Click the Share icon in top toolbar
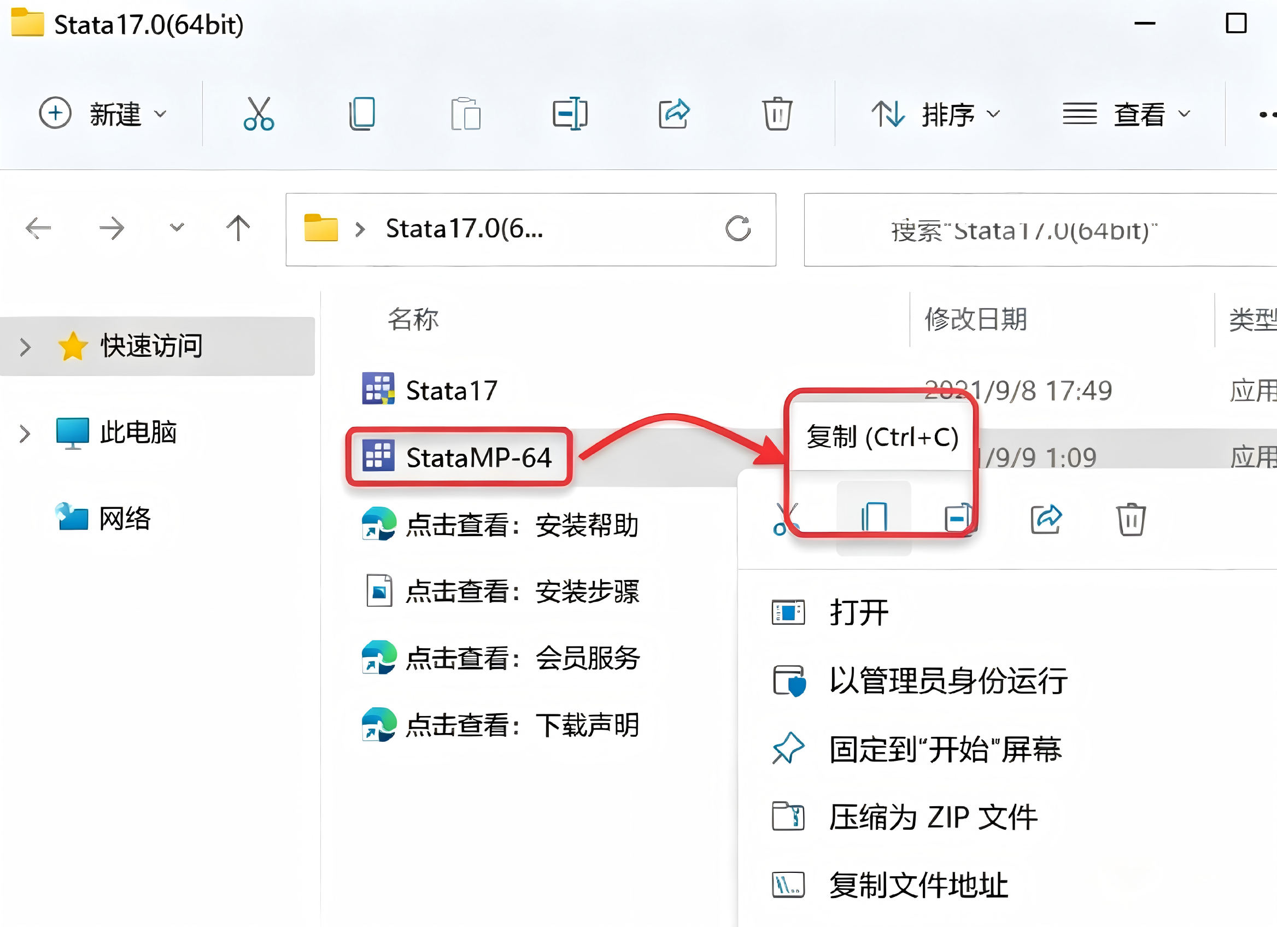The width and height of the screenshot is (1277, 927). [x=674, y=114]
